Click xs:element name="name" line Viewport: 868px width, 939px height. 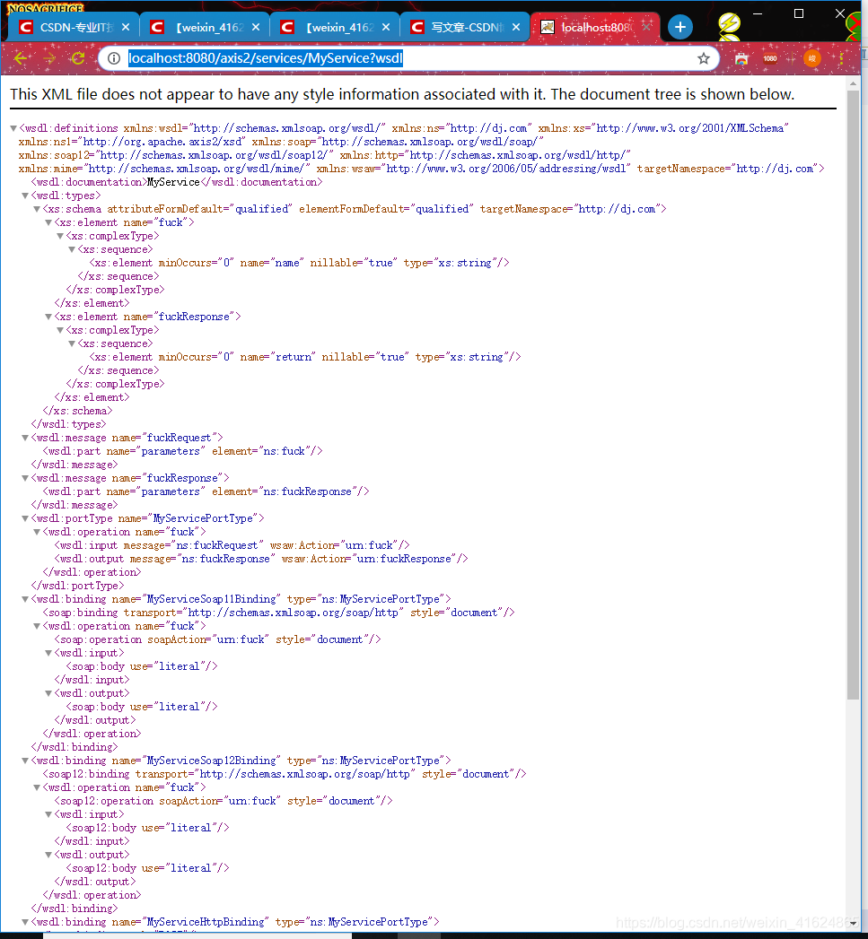click(x=299, y=263)
